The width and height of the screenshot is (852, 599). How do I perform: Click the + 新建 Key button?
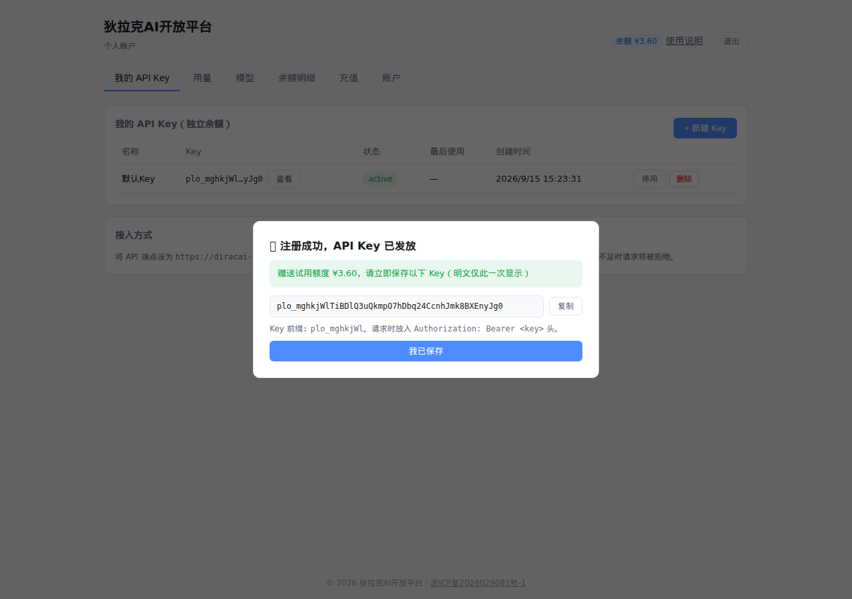[x=705, y=128]
